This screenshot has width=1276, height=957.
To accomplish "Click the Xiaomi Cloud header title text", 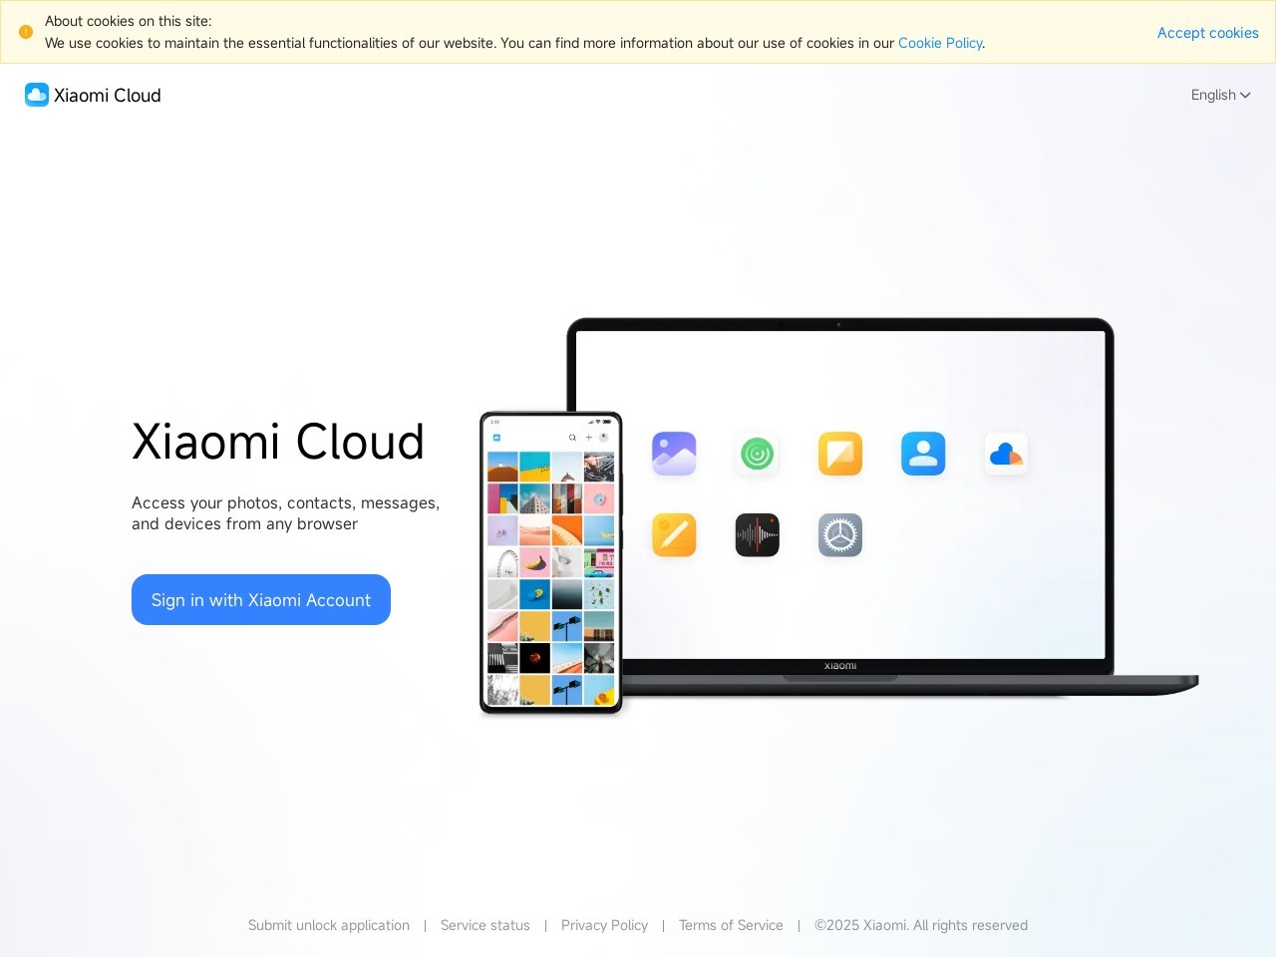I will pyautogui.click(x=108, y=96).
